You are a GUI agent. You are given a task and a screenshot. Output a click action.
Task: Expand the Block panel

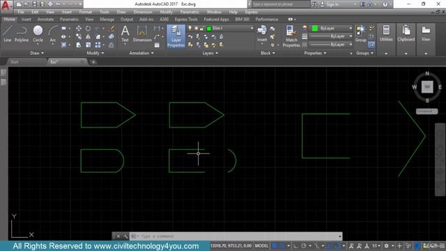268,53
